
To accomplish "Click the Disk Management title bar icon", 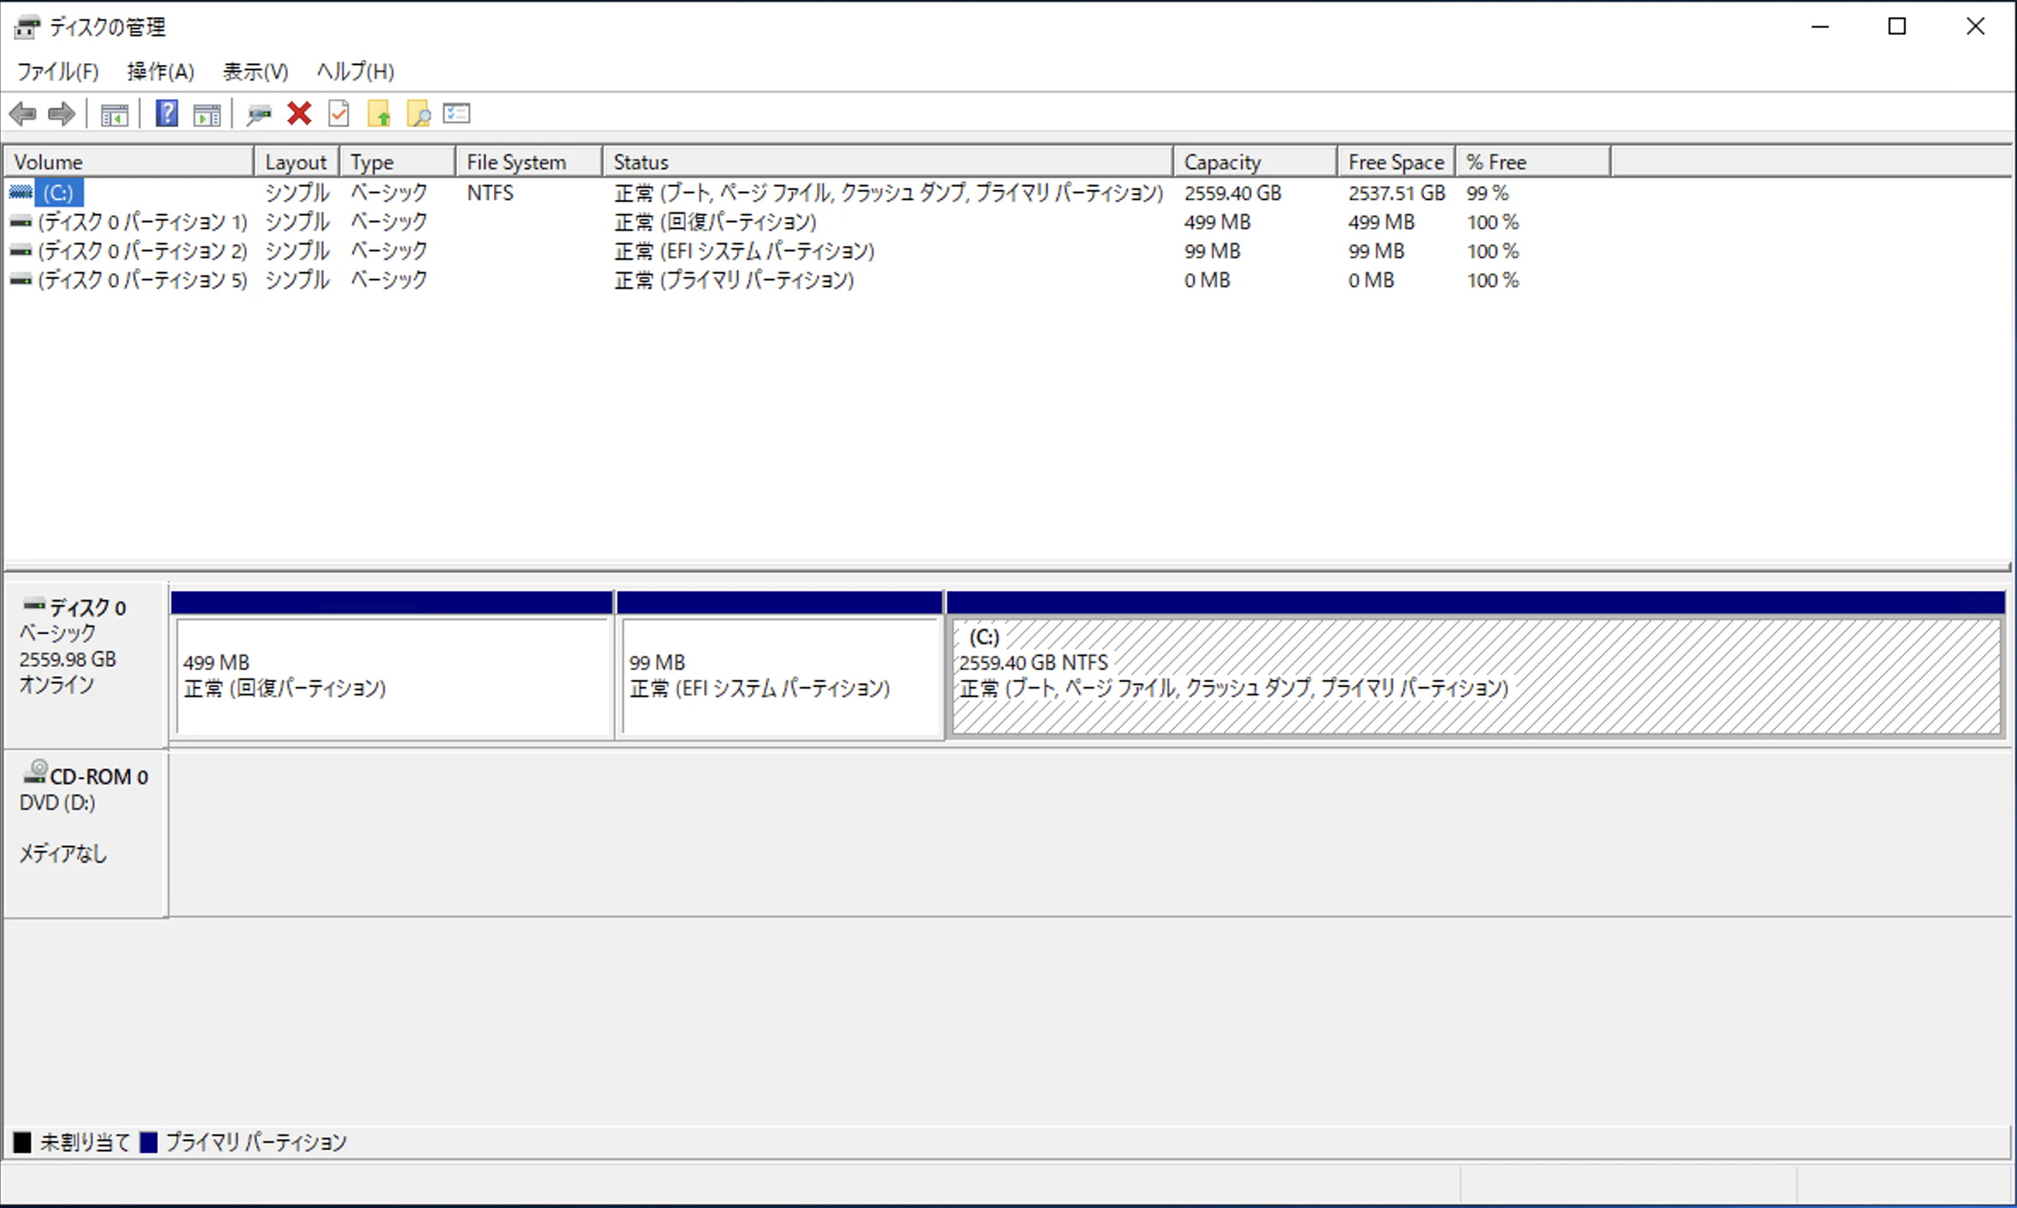I will (x=26, y=27).
